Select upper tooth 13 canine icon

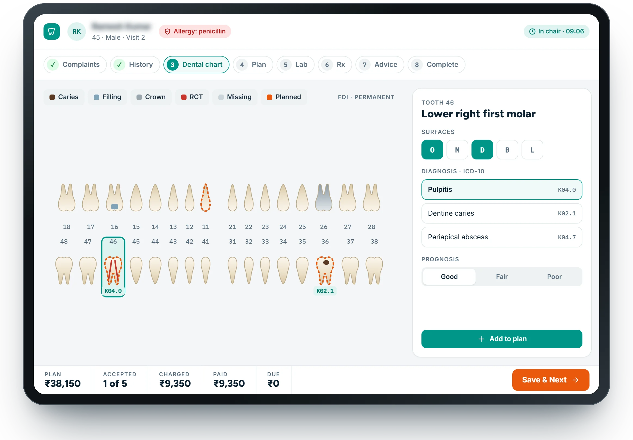point(173,197)
